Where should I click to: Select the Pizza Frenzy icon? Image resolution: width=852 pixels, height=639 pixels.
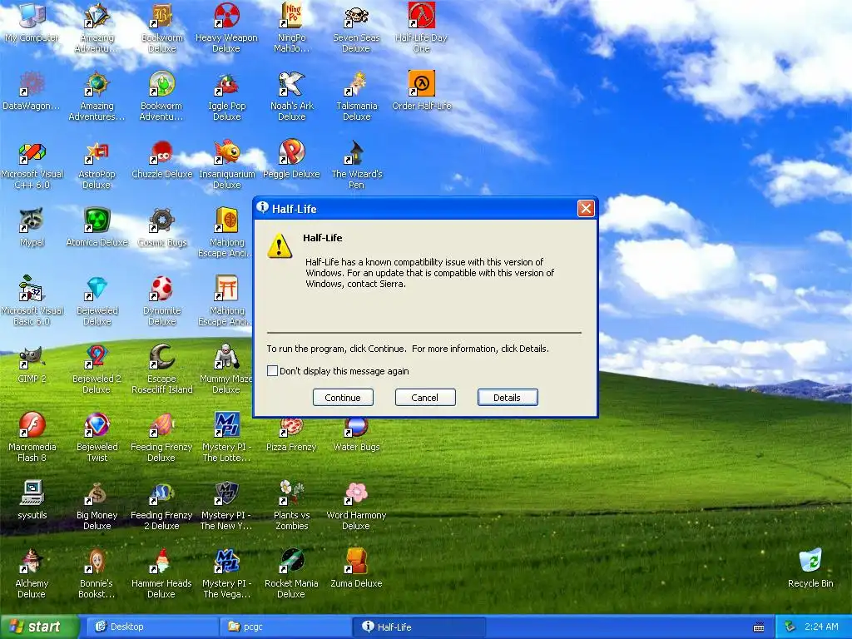[x=291, y=436]
